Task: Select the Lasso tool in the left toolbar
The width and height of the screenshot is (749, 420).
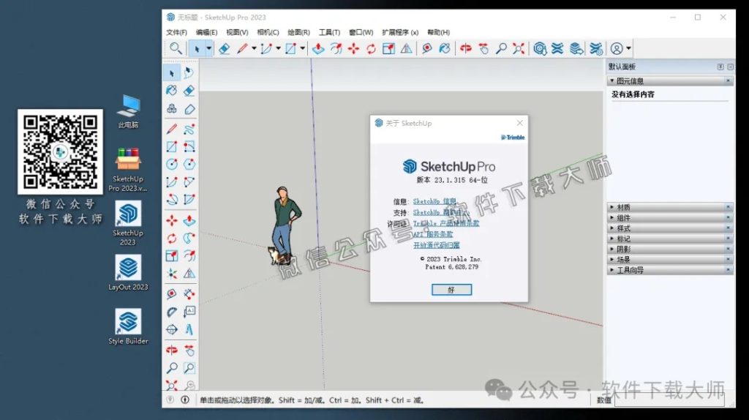Action: (x=189, y=72)
